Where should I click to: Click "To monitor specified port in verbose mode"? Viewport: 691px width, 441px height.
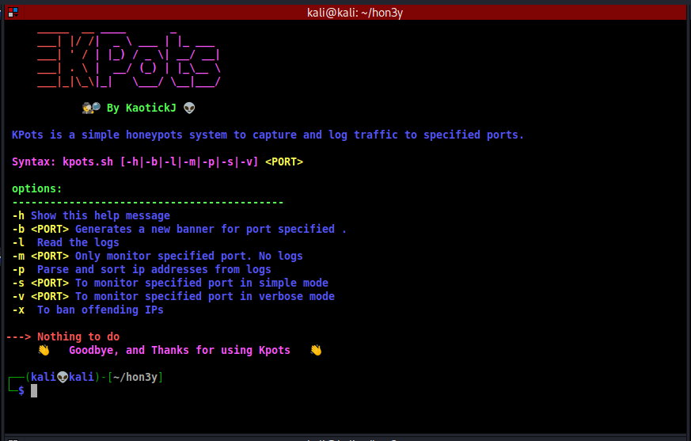(205, 296)
